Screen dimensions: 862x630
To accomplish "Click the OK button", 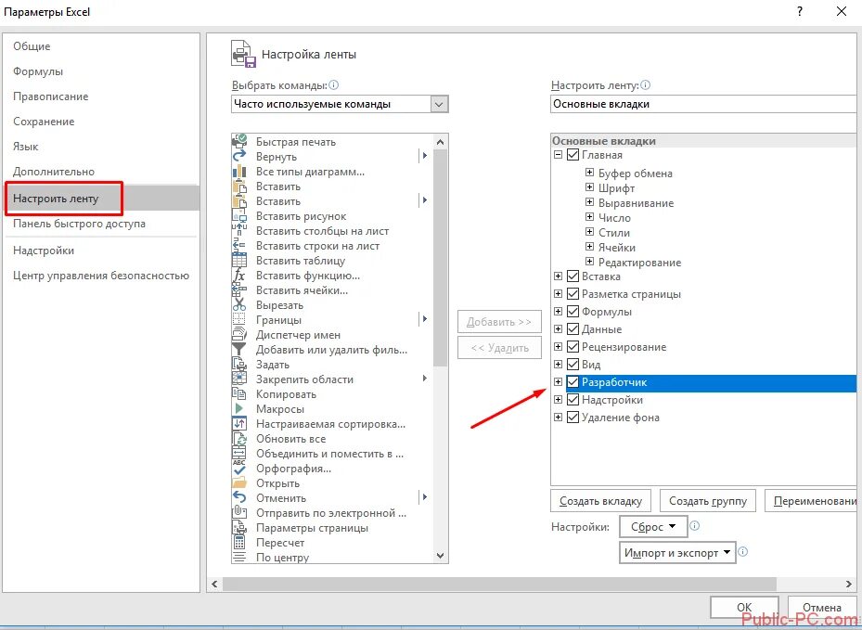I will click(744, 608).
